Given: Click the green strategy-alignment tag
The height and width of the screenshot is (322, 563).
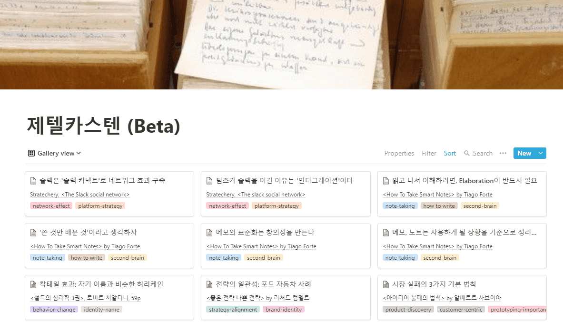Looking at the screenshot, I should tap(233, 310).
